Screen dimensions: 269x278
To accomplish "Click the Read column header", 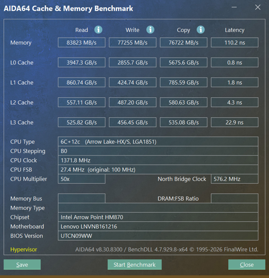I will 82,30.
